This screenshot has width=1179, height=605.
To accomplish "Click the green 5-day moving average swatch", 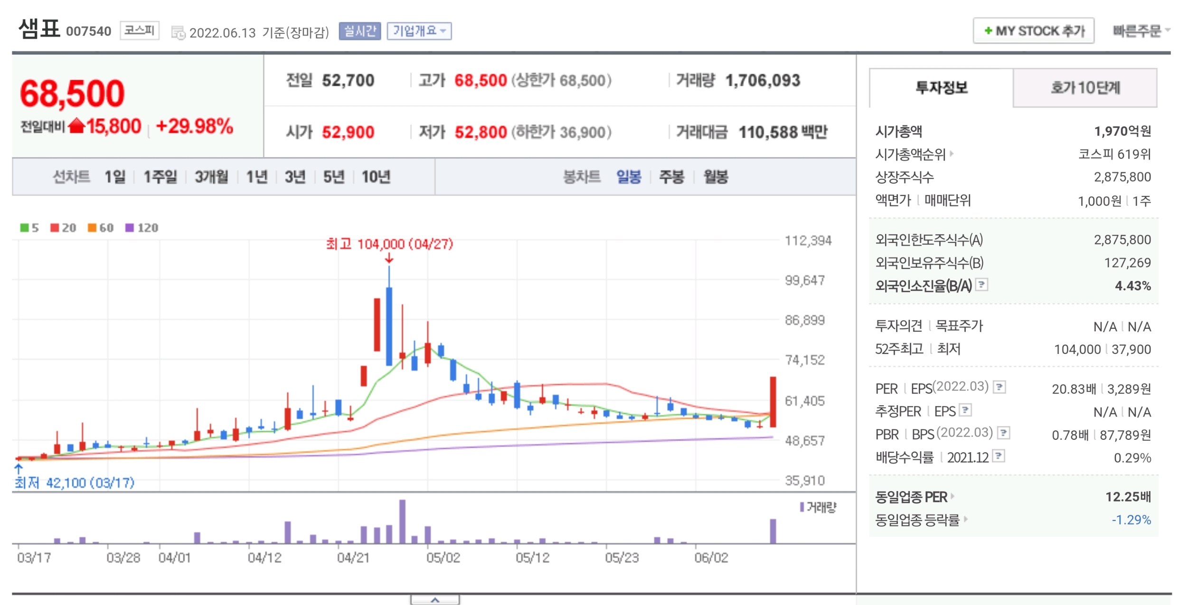I will (x=24, y=228).
